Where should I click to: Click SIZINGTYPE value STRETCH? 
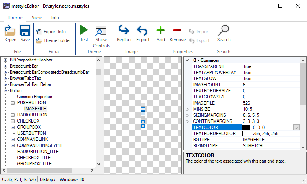point(253,146)
